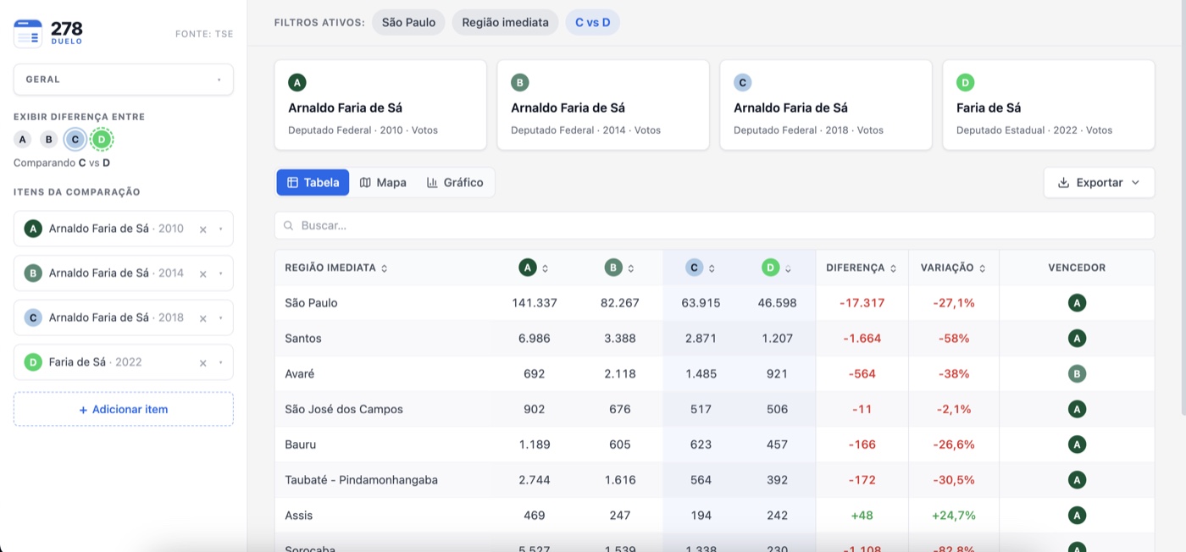Click the C vs D filter chip
The width and height of the screenshot is (1186, 552).
pyautogui.click(x=593, y=22)
